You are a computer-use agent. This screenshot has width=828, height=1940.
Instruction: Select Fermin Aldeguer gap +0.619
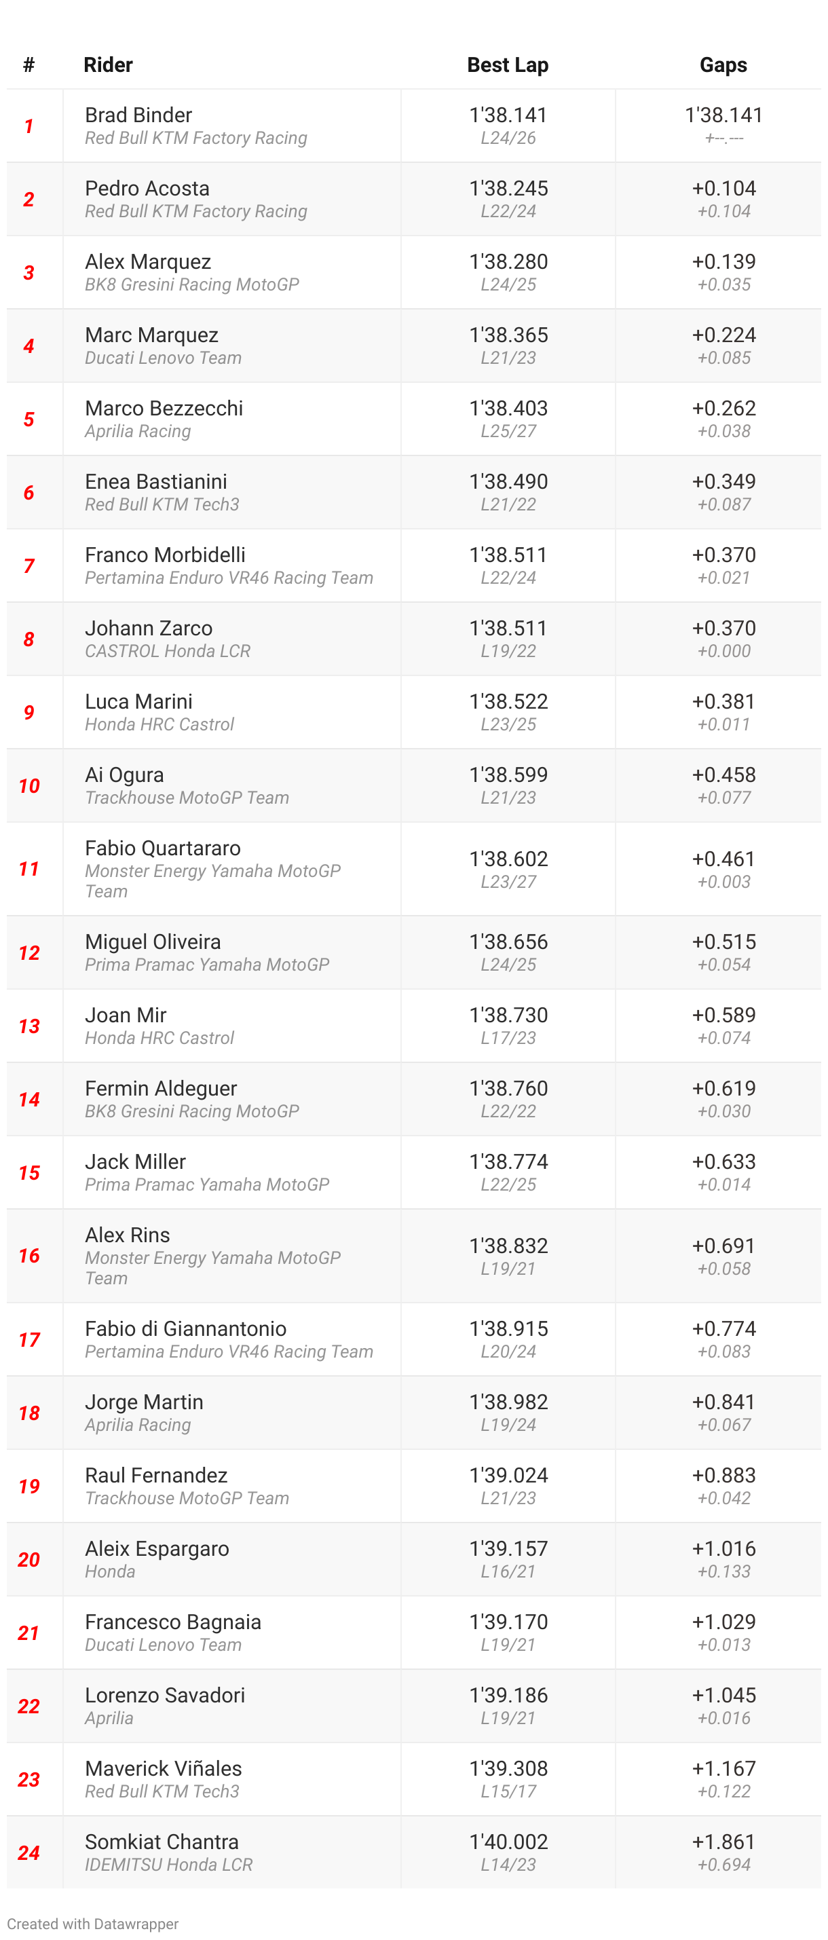[723, 1088]
